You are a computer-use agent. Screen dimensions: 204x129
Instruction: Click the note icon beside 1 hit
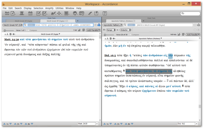point(84,30)
